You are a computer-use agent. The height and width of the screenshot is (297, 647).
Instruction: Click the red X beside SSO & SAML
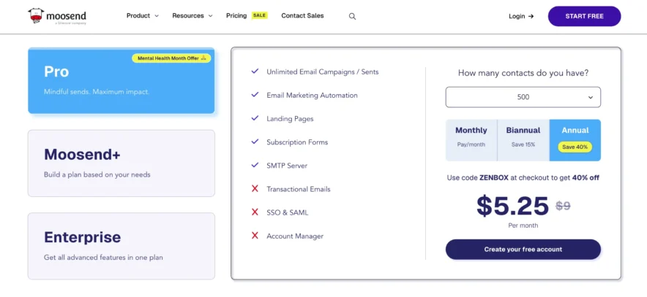[x=255, y=212]
